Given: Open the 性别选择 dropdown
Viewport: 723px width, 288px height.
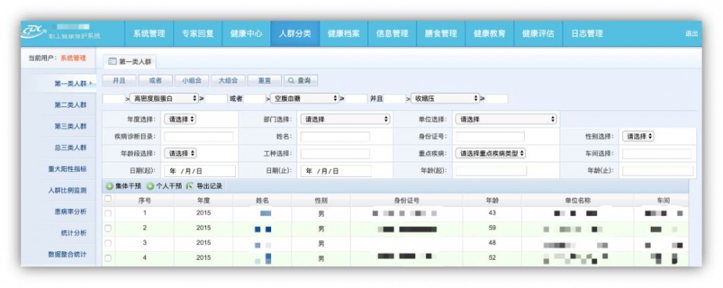Looking at the screenshot, I should pyautogui.click(x=638, y=136).
